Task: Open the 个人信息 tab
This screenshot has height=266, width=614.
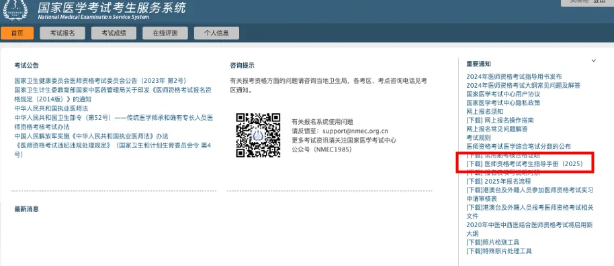Action: coord(216,34)
